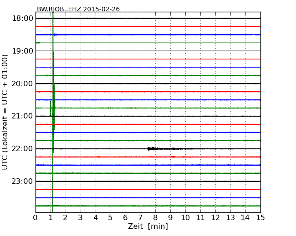Click the x-axis tick label 3
Image resolution: width=296 pixels, height=236 pixels.
pos(81,218)
